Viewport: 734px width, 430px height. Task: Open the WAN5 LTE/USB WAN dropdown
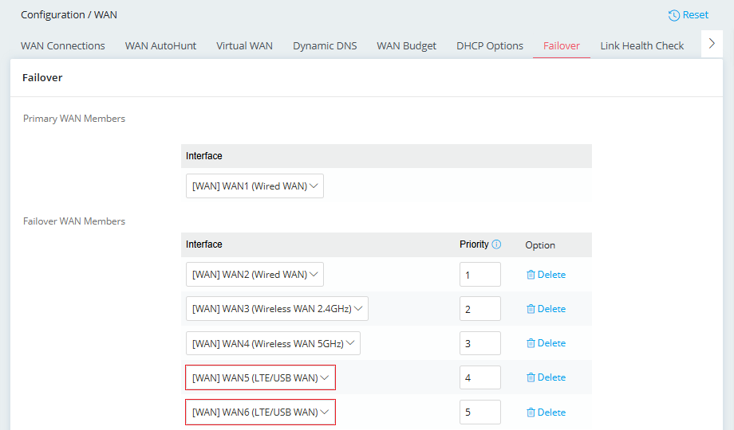(x=260, y=377)
